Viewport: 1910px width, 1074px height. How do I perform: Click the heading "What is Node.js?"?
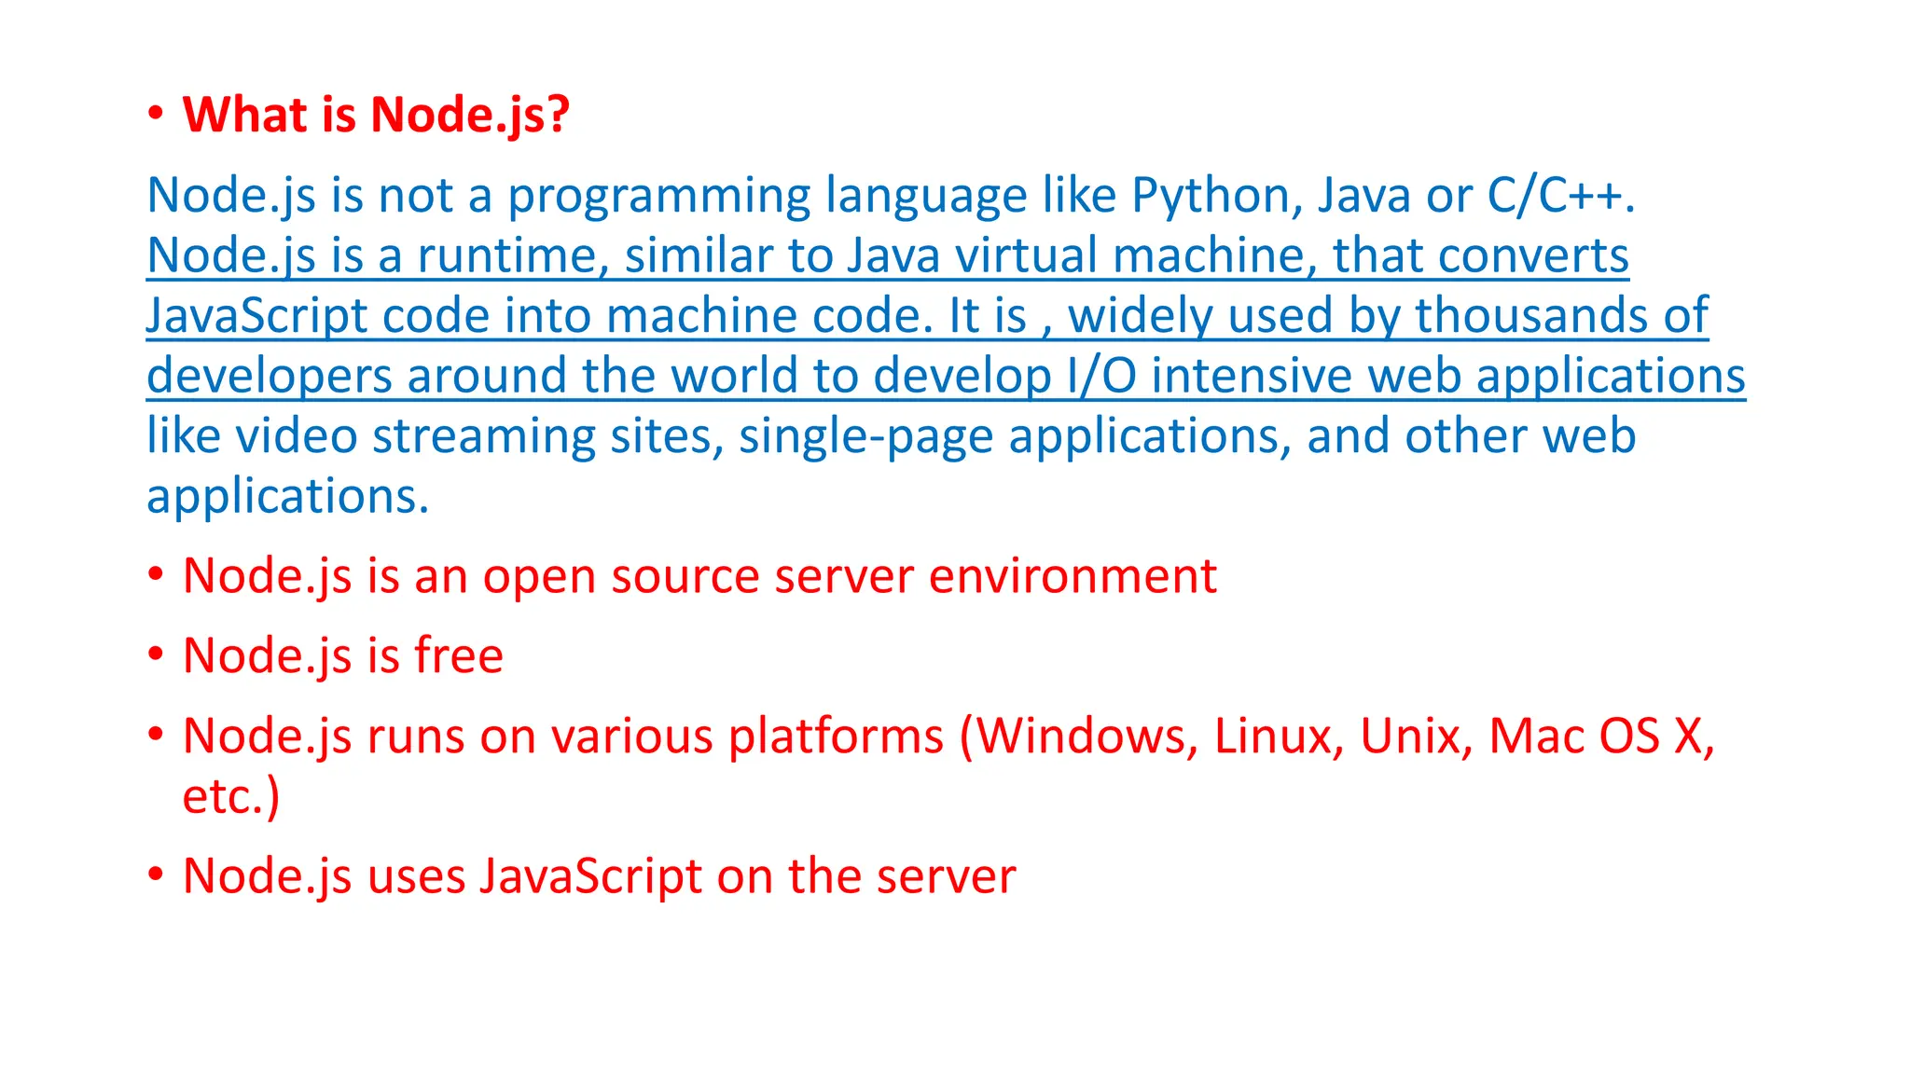click(376, 116)
